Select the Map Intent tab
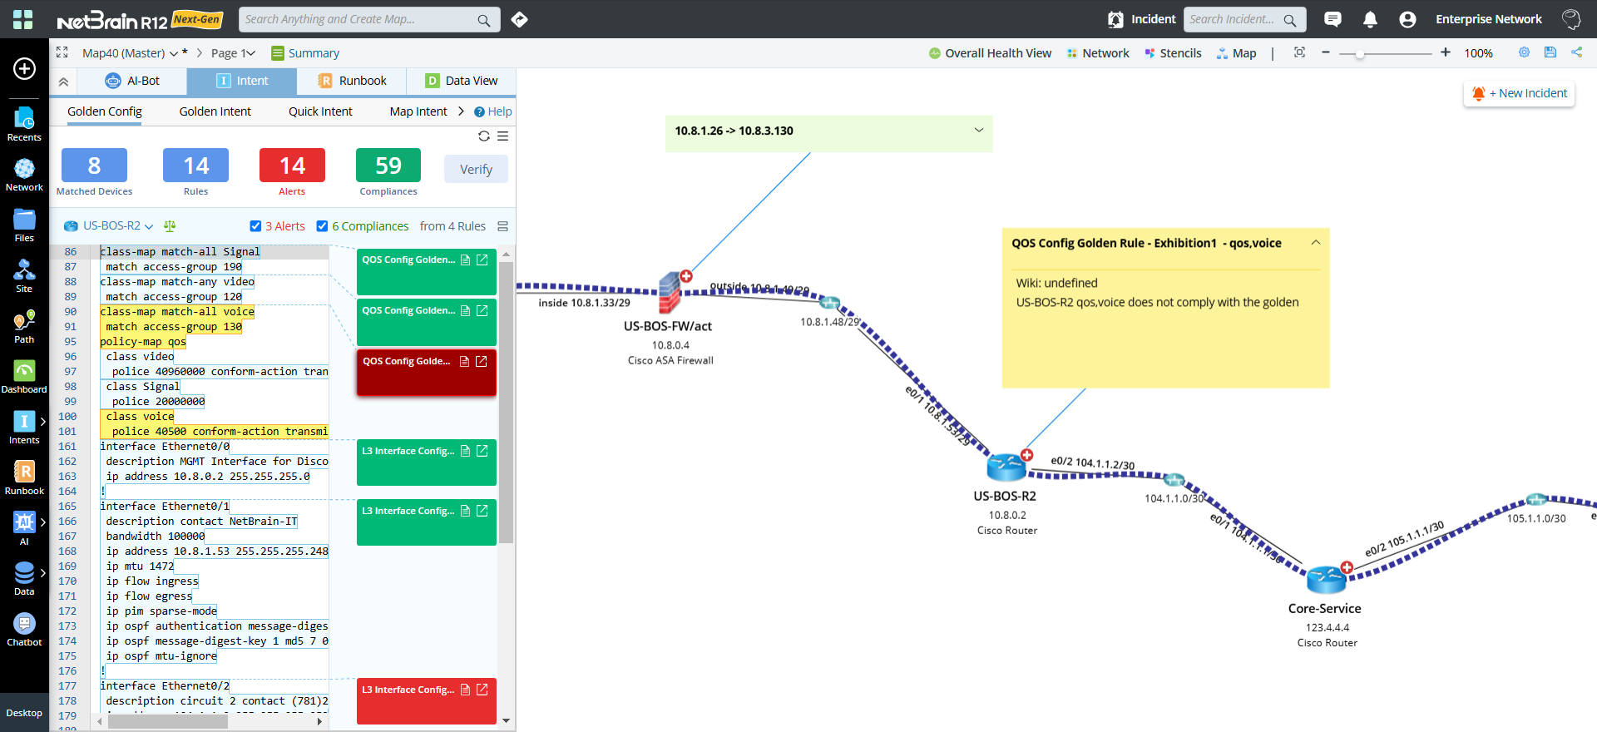The width and height of the screenshot is (1597, 732). point(418,111)
